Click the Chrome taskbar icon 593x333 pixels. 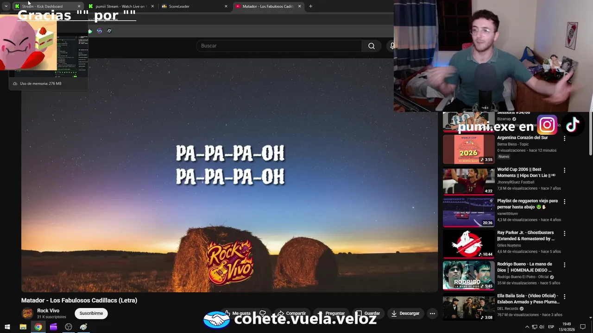[x=38, y=327]
